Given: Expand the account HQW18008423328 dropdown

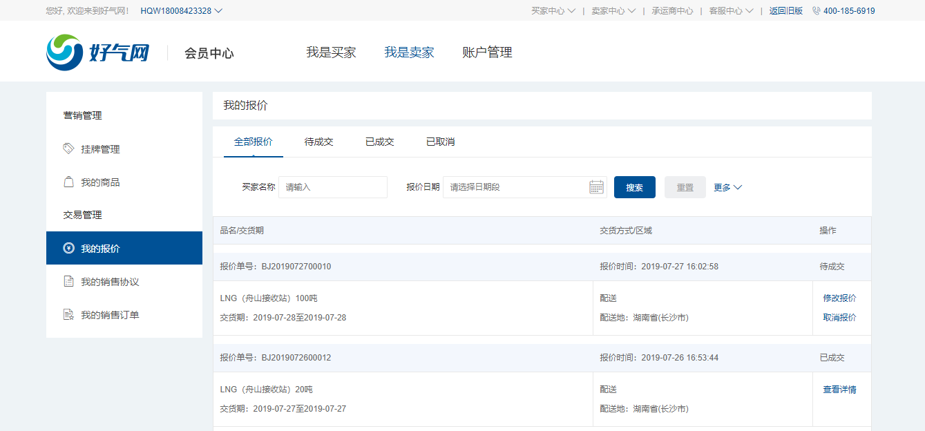Looking at the screenshot, I should click(182, 10).
